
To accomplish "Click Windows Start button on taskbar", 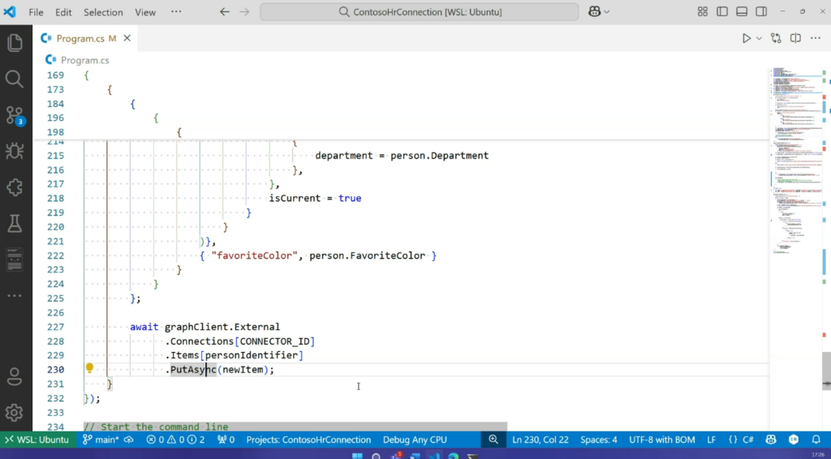I will 357,456.
